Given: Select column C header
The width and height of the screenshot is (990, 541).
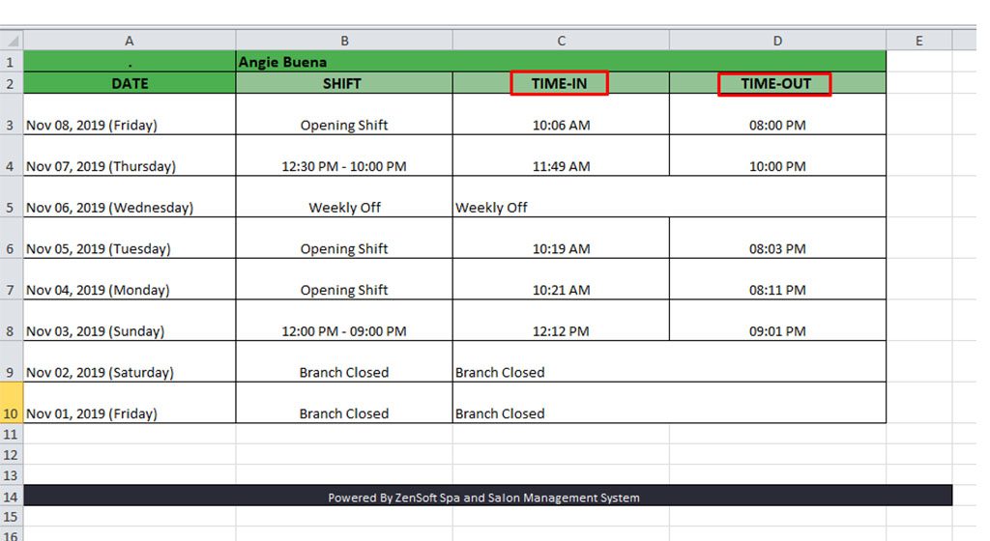Looking at the screenshot, I should (x=561, y=41).
